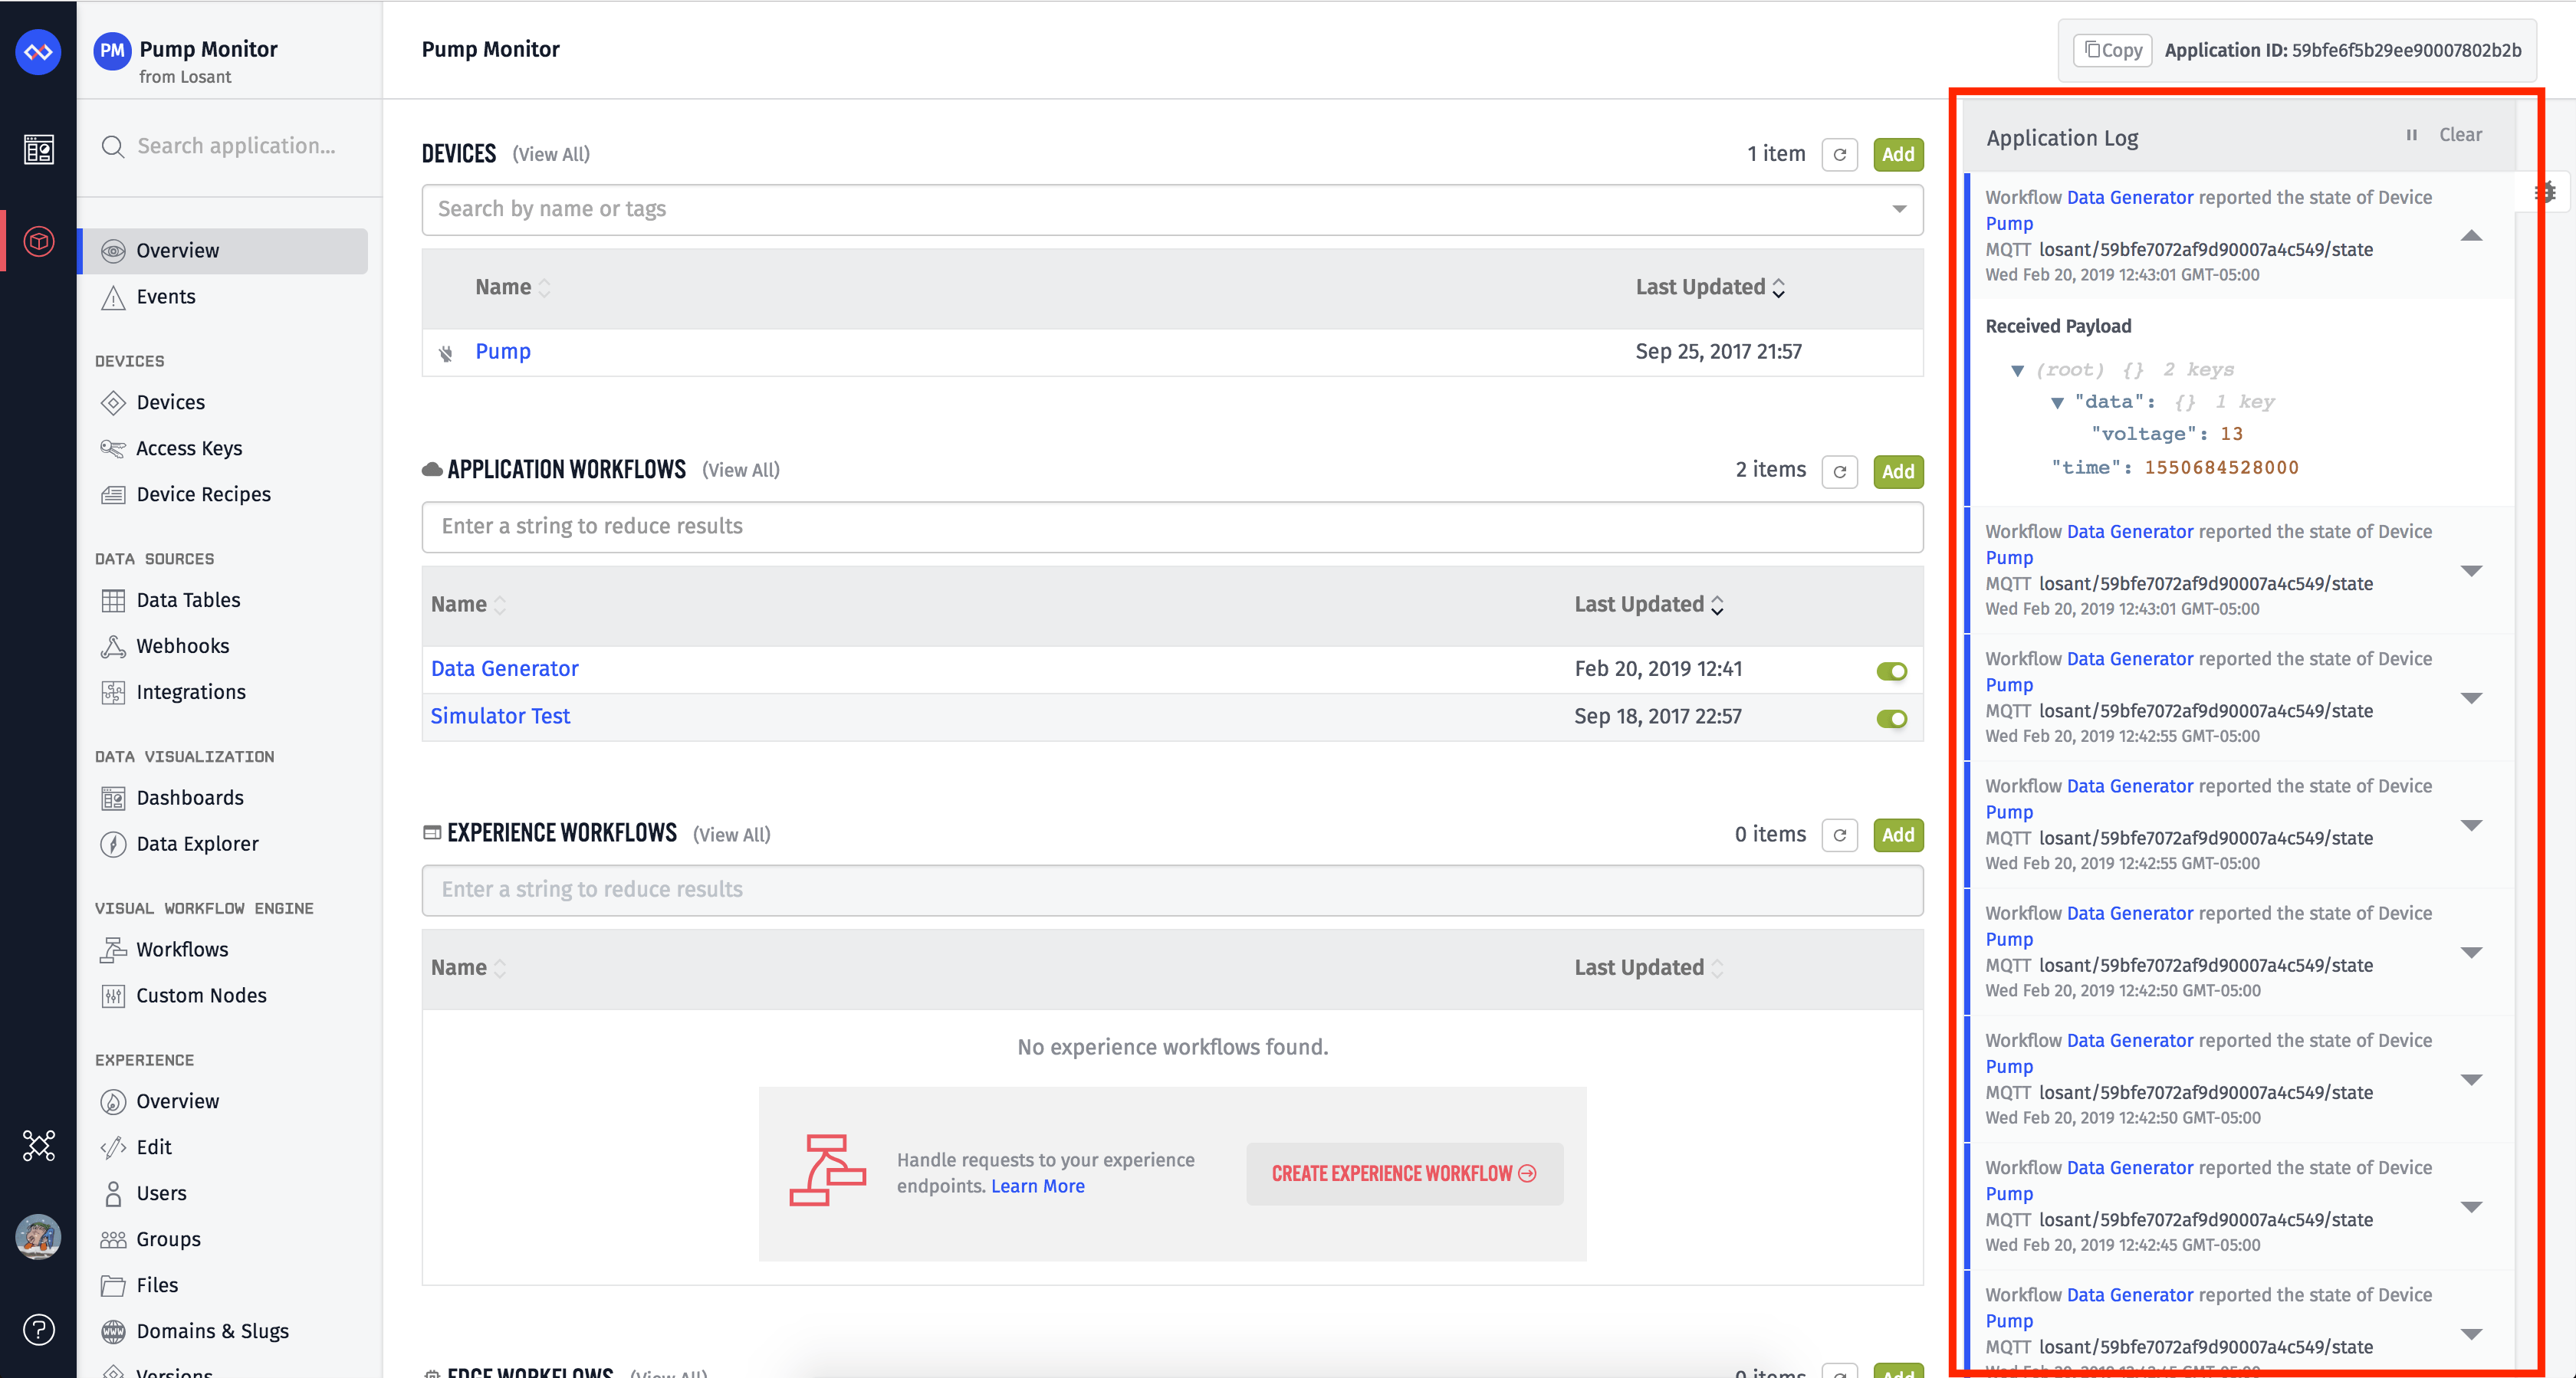The image size is (2576, 1378).
Task: Sort devices by Name column
Action: pos(513,287)
